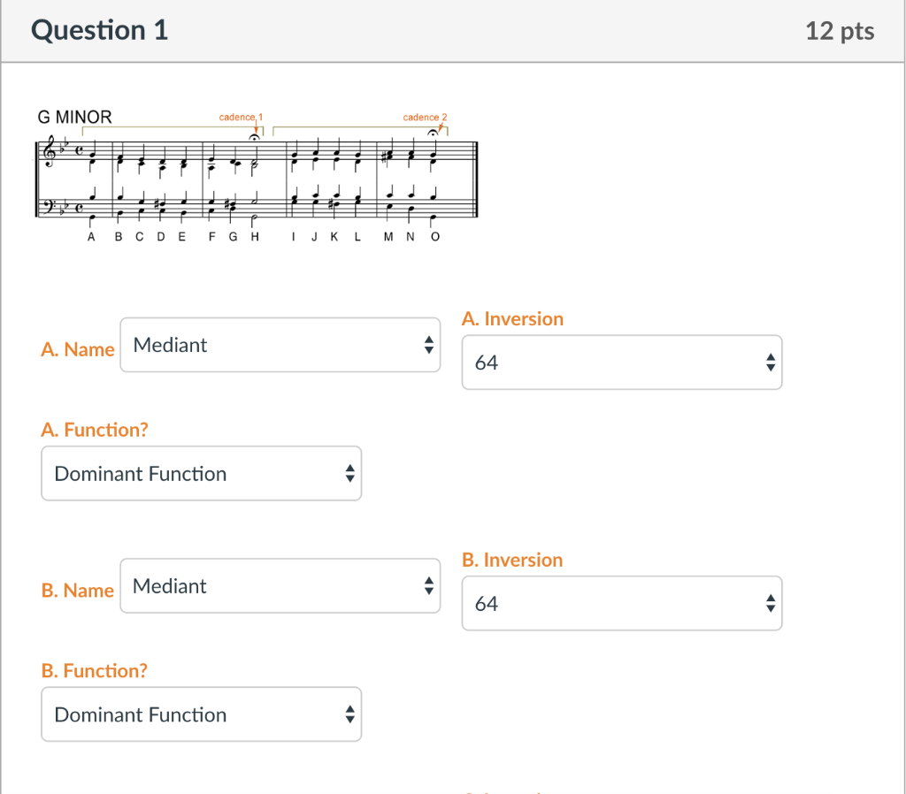Click the key signature flats after treble clef

click(65, 146)
